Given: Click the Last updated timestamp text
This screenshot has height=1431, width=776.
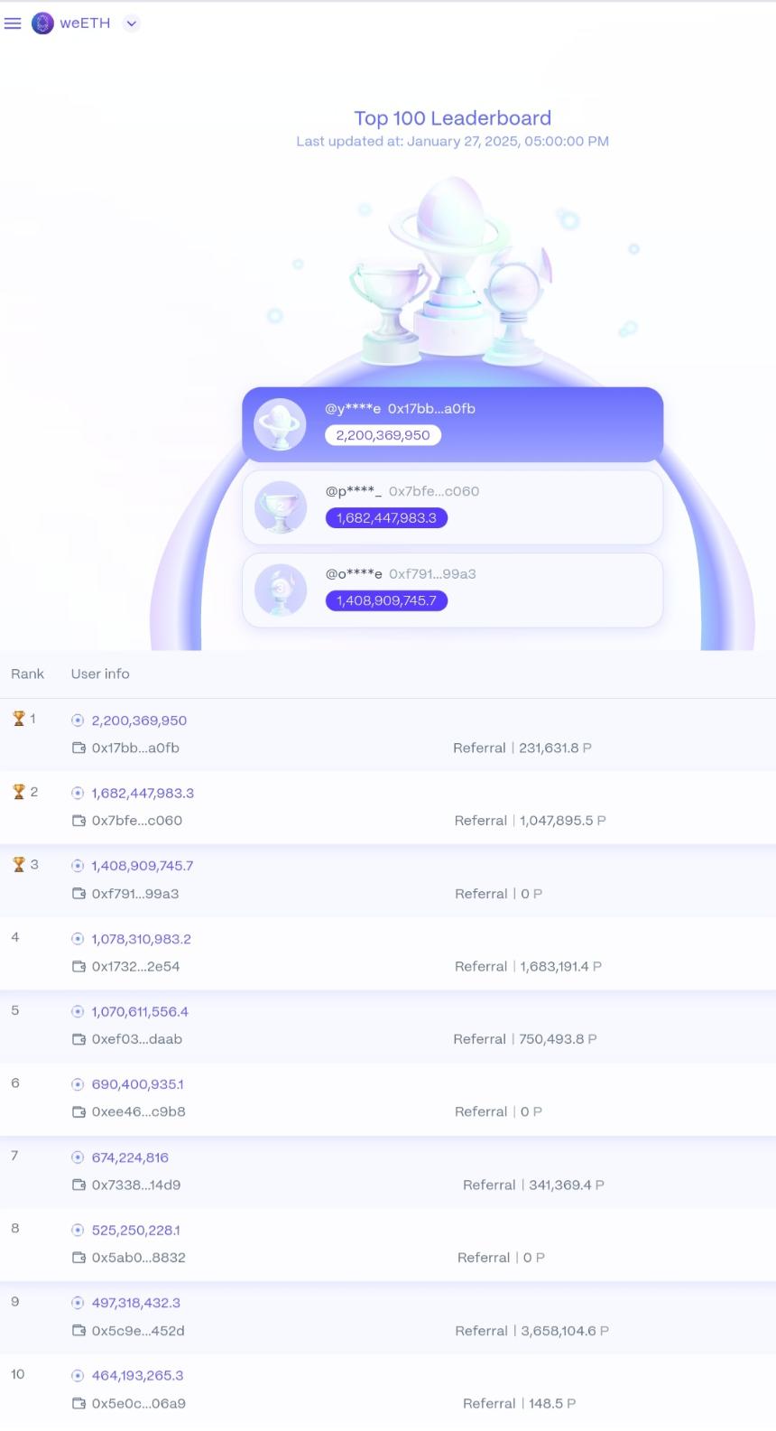Looking at the screenshot, I should pos(452,142).
